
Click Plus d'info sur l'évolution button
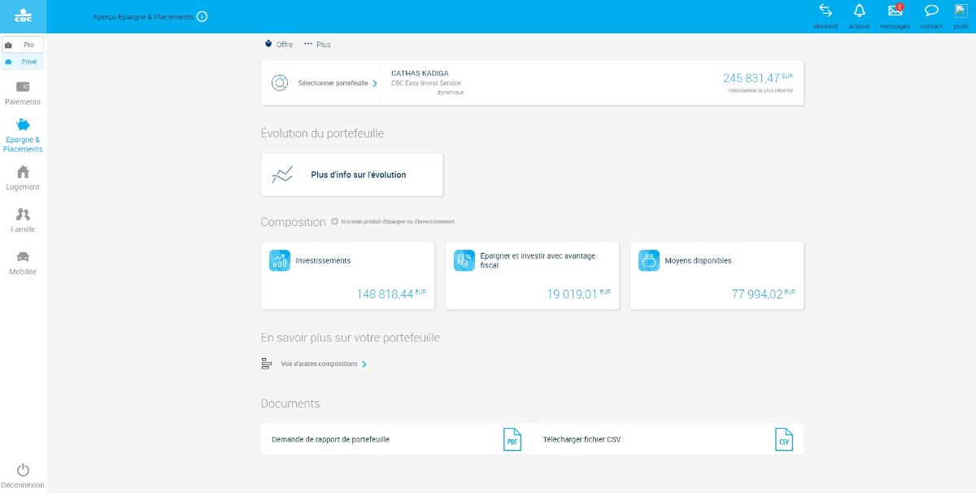coord(351,175)
